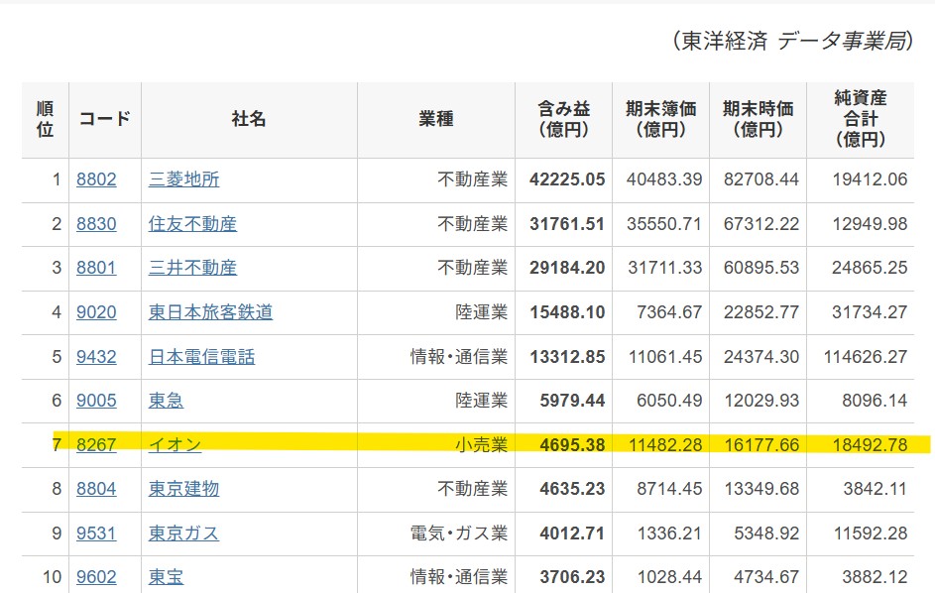Open イオン company link
Screen dimensions: 935x593
[x=175, y=445]
